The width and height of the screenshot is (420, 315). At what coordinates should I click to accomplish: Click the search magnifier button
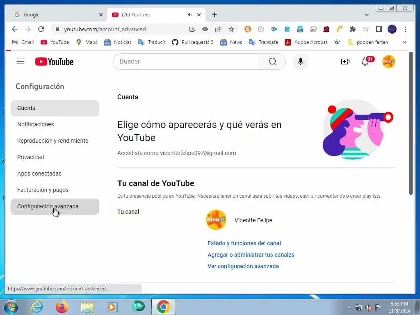[272, 62]
